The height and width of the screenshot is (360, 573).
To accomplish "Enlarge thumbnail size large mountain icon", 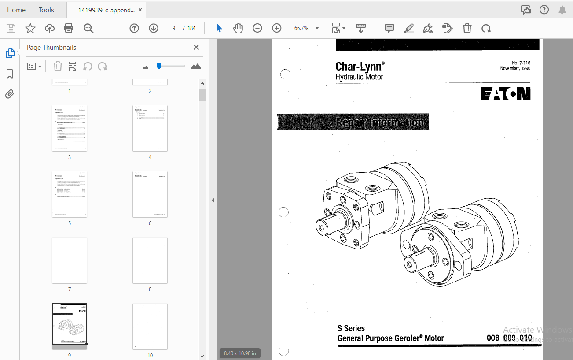I will (196, 66).
